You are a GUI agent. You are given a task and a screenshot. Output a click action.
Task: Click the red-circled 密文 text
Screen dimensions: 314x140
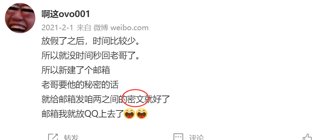(136, 99)
